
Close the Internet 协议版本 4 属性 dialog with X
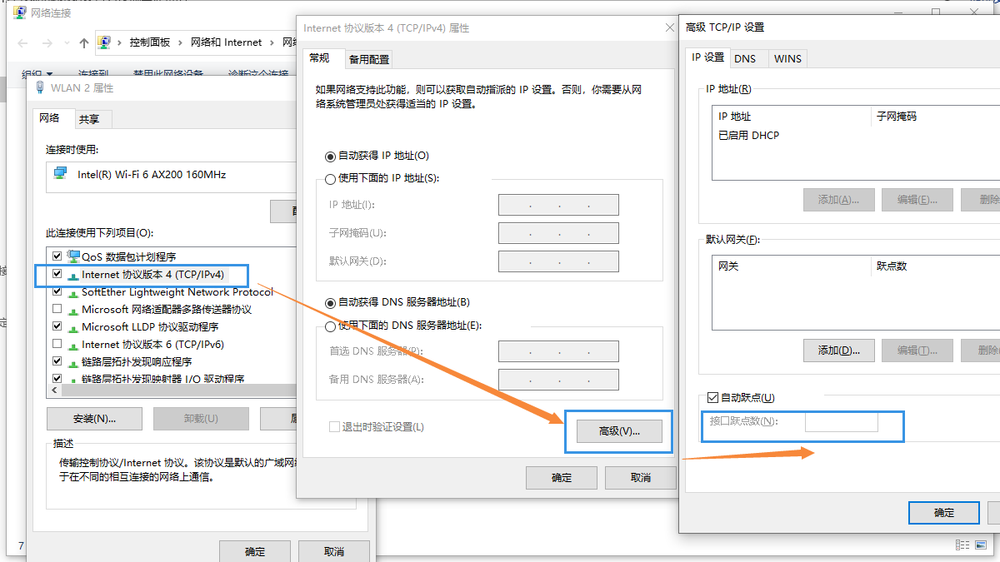point(669,27)
